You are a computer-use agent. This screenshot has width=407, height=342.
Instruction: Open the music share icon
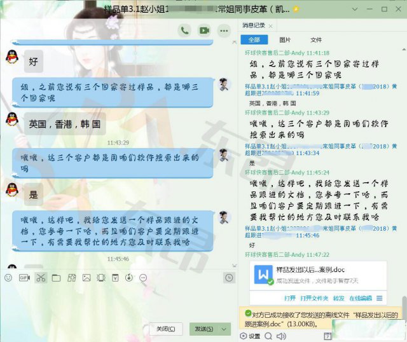point(129,278)
